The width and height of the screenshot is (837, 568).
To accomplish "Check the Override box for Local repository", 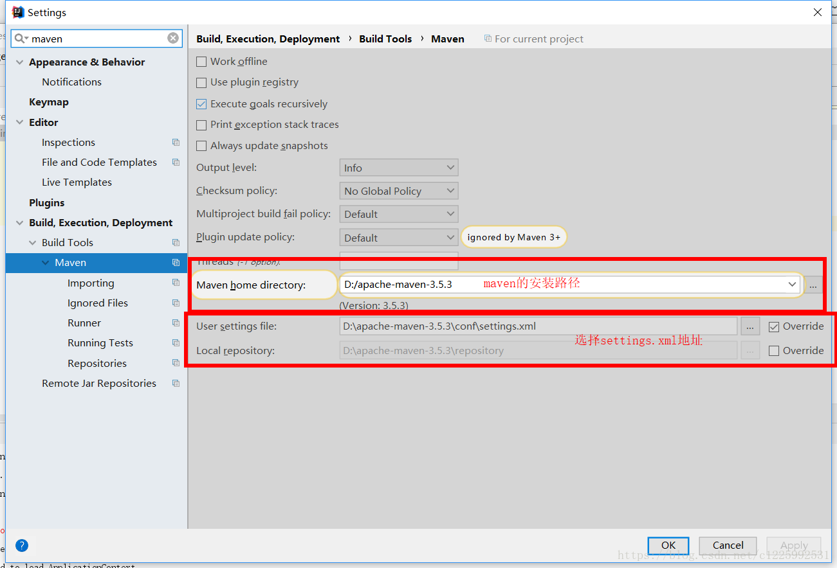I will (x=774, y=350).
